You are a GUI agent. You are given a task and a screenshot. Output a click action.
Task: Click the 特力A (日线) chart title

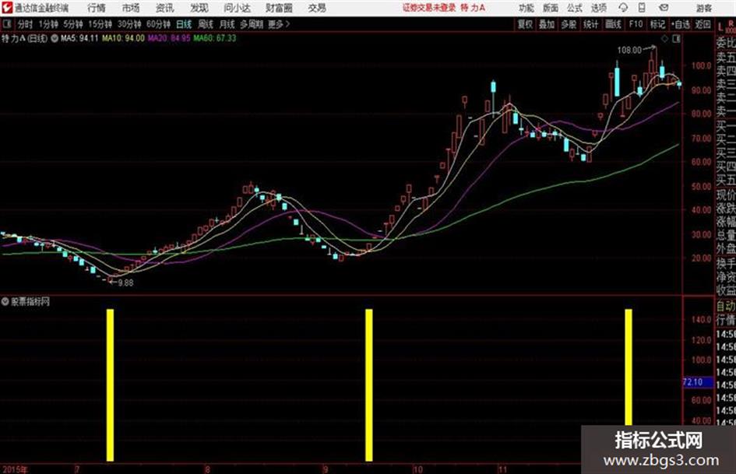[x=24, y=38]
